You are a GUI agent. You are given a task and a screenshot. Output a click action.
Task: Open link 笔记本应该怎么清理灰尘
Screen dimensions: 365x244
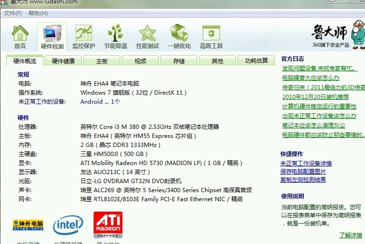(313, 126)
